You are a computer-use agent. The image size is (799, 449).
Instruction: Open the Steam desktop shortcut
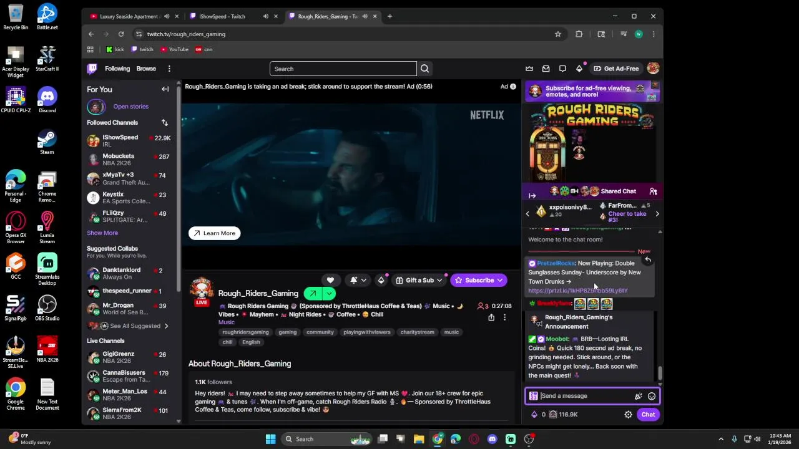(x=47, y=142)
